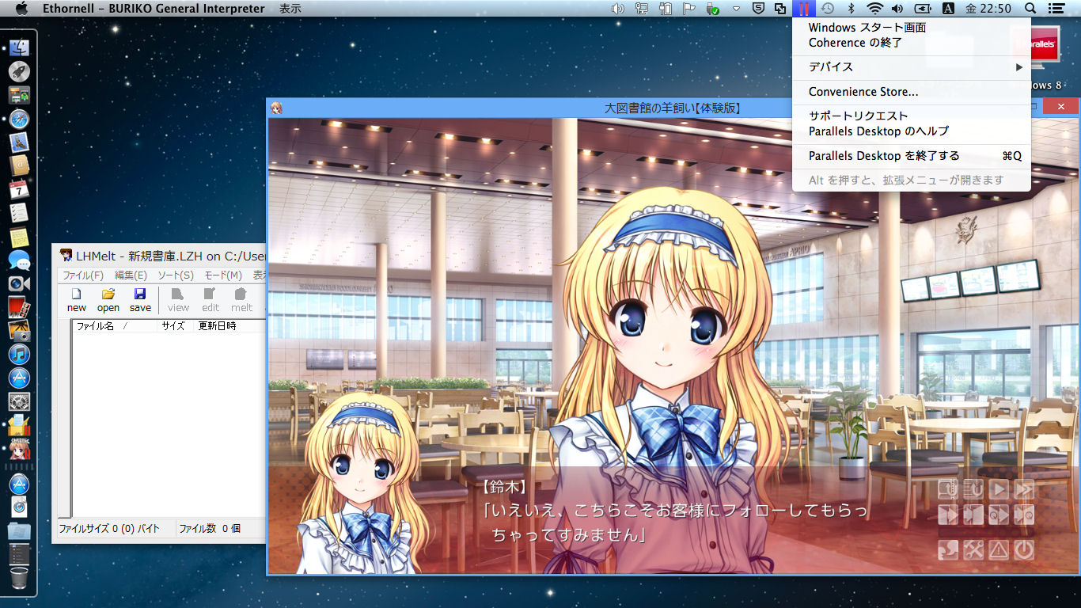
Task: Expand the デバイス submenu arrow
Action: click(1019, 67)
